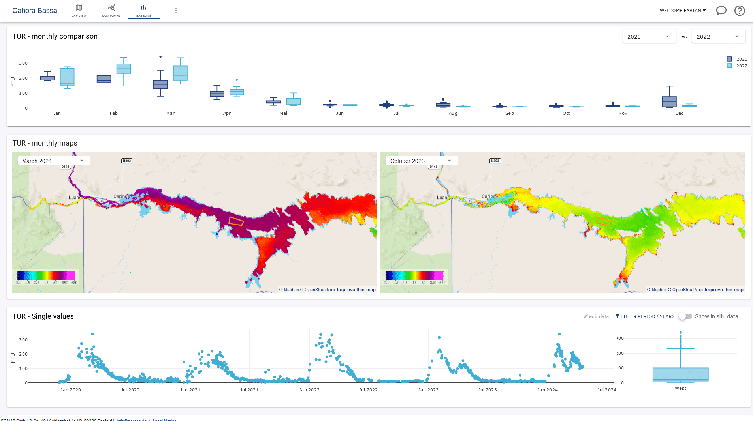Open the chat bubble icon
Image resolution: width=753 pixels, height=421 pixels.
click(721, 11)
